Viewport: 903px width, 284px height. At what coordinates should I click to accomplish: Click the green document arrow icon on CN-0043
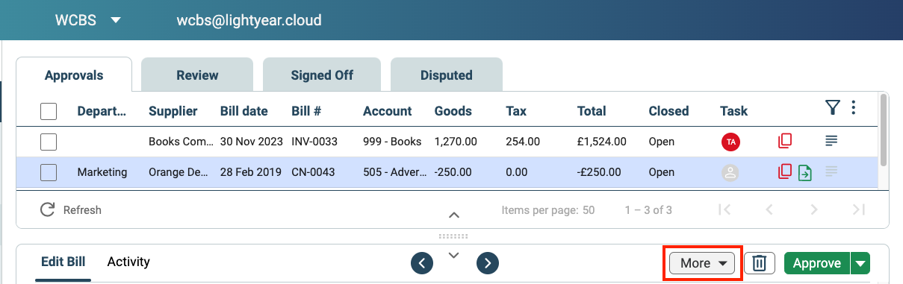click(x=805, y=172)
